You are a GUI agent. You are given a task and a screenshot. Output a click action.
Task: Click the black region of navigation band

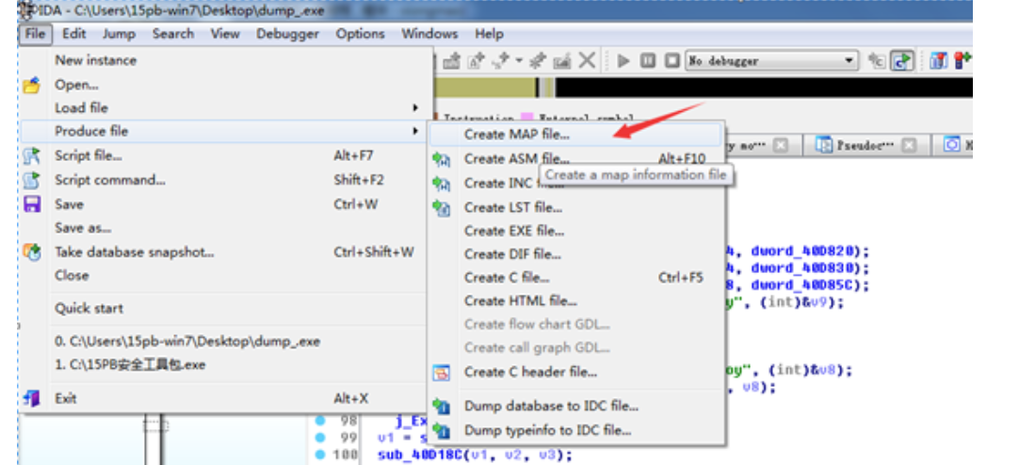tap(764, 88)
